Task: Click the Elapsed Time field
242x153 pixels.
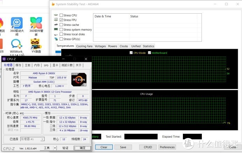Action: pyautogui.click(x=192, y=137)
